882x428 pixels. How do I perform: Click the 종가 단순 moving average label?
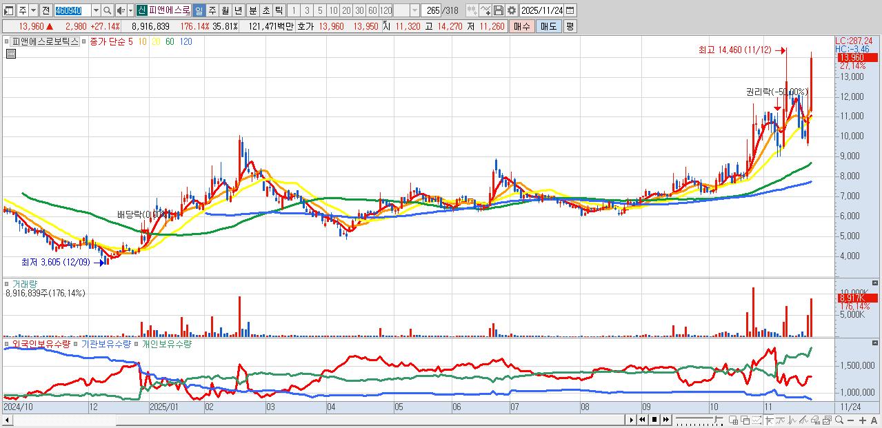pyautogui.click(x=108, y=42)
